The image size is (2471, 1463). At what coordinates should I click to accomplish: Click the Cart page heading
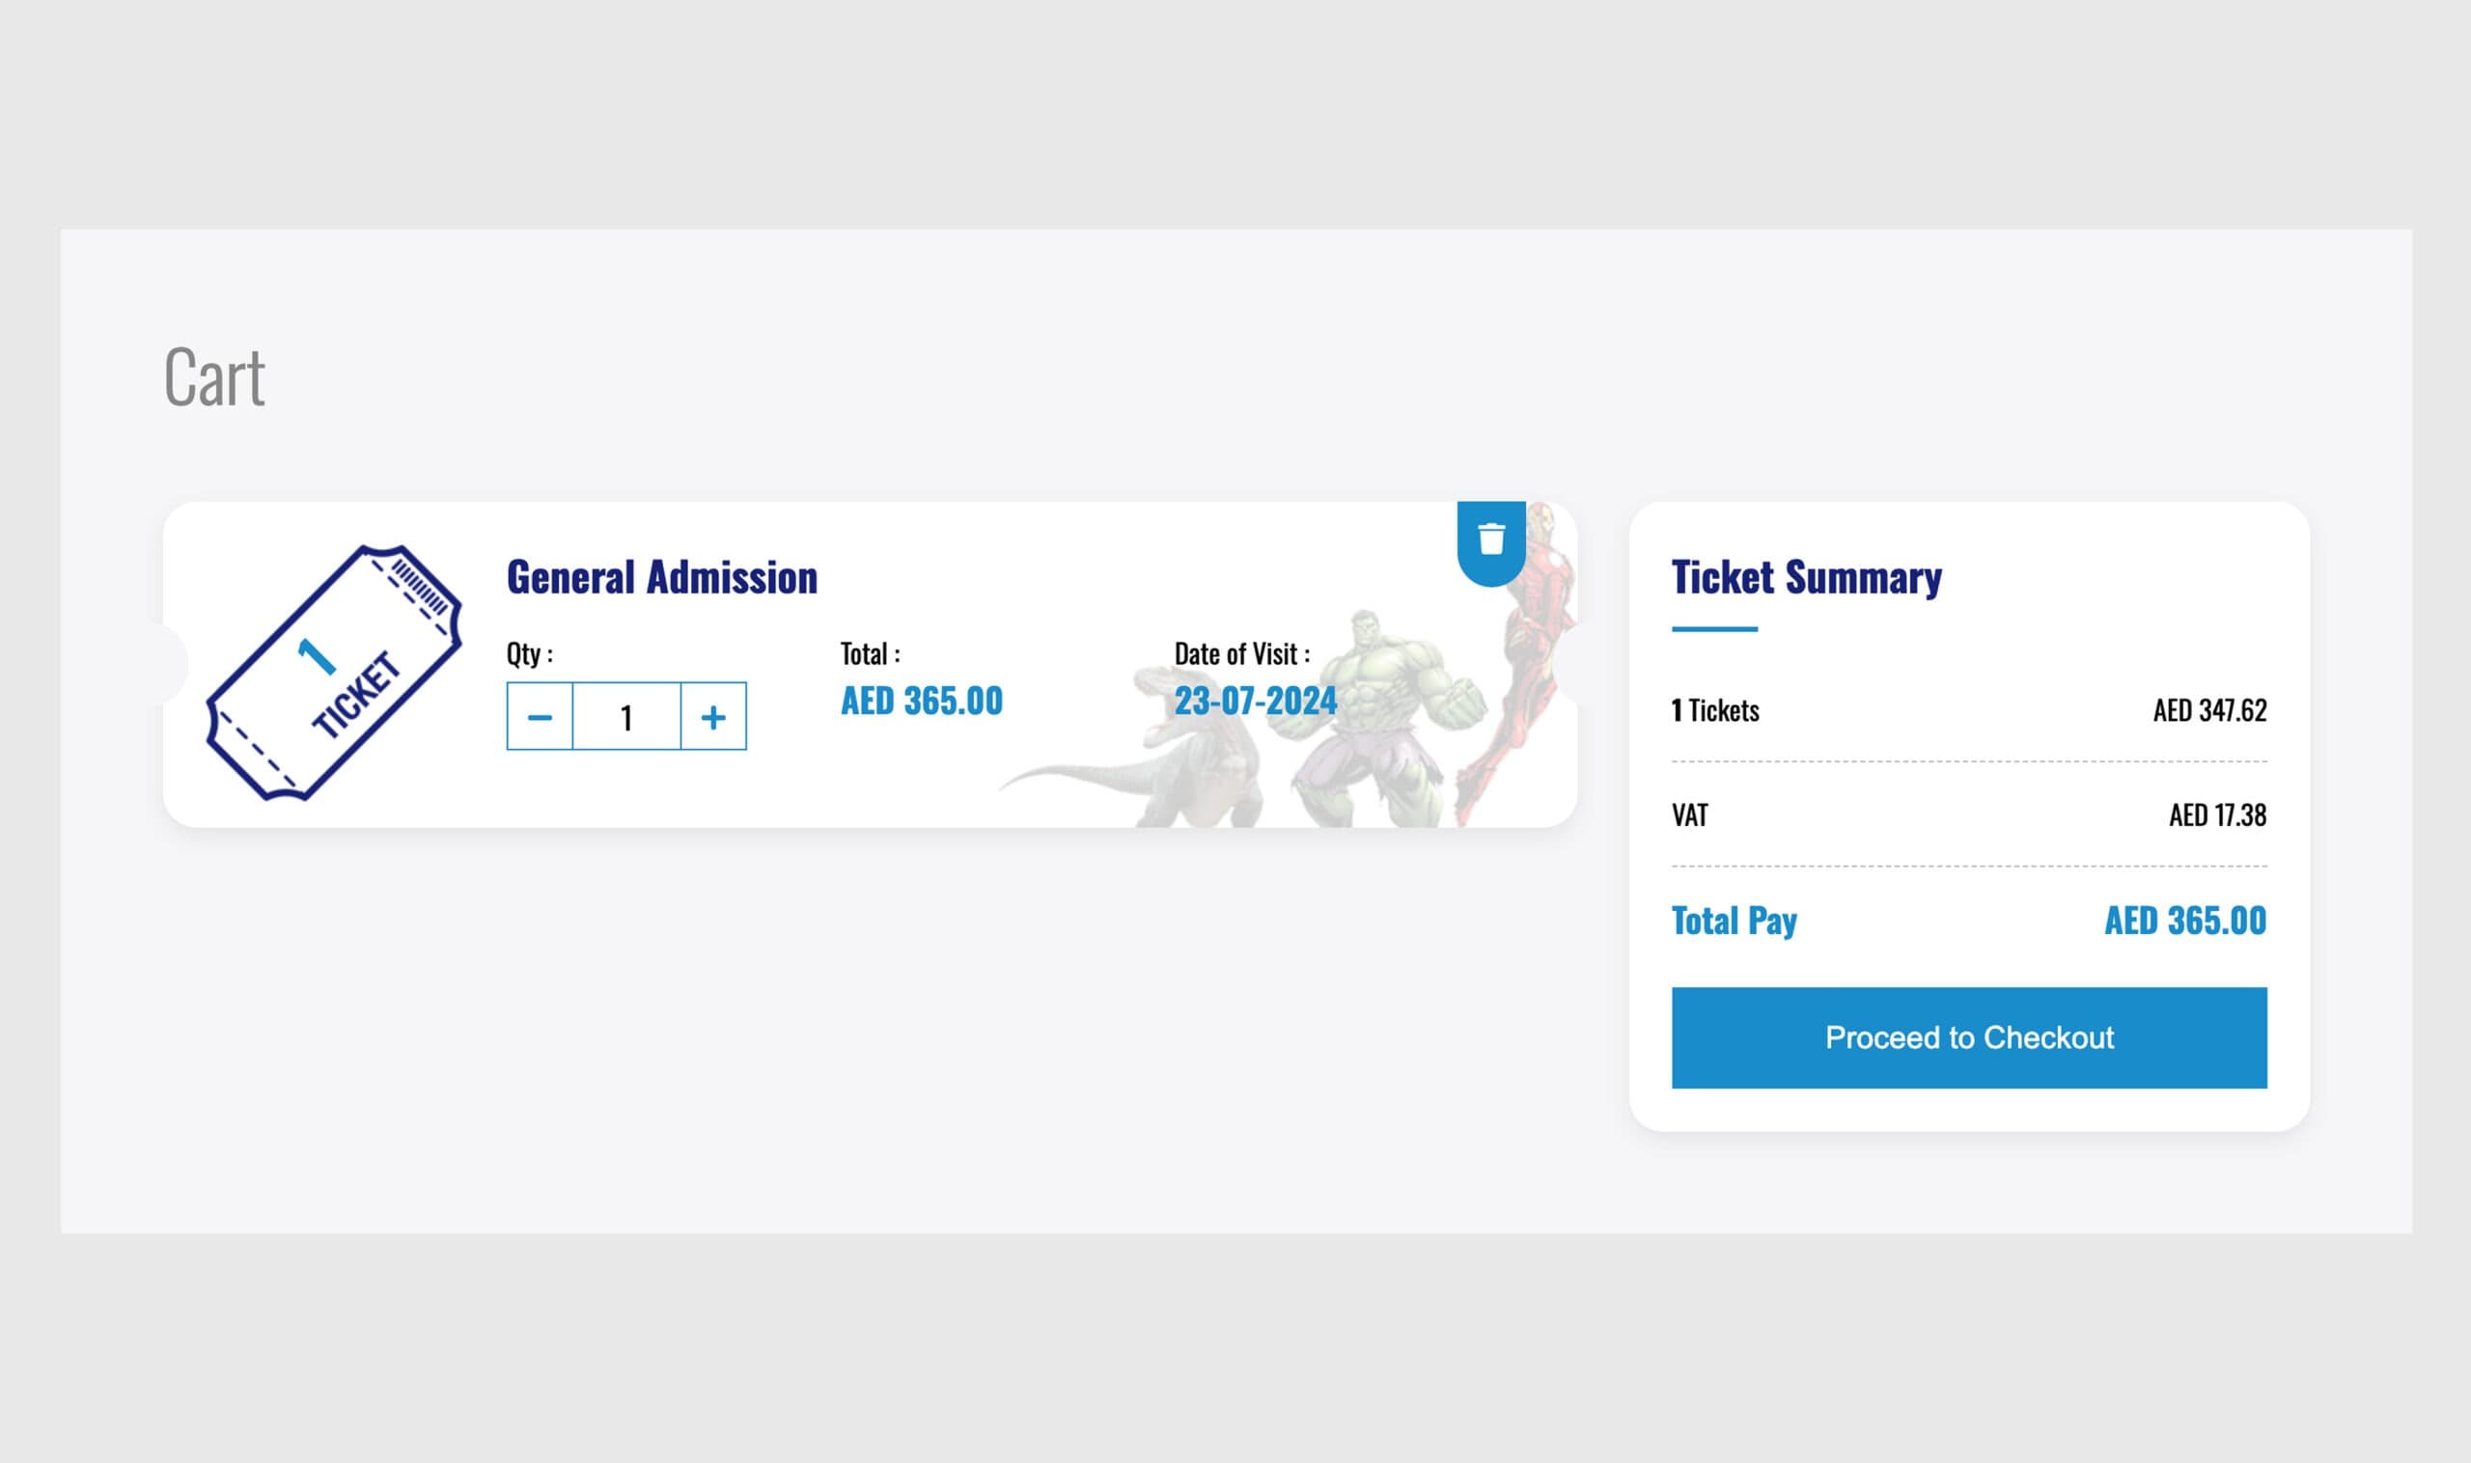(x=214, y=376)
